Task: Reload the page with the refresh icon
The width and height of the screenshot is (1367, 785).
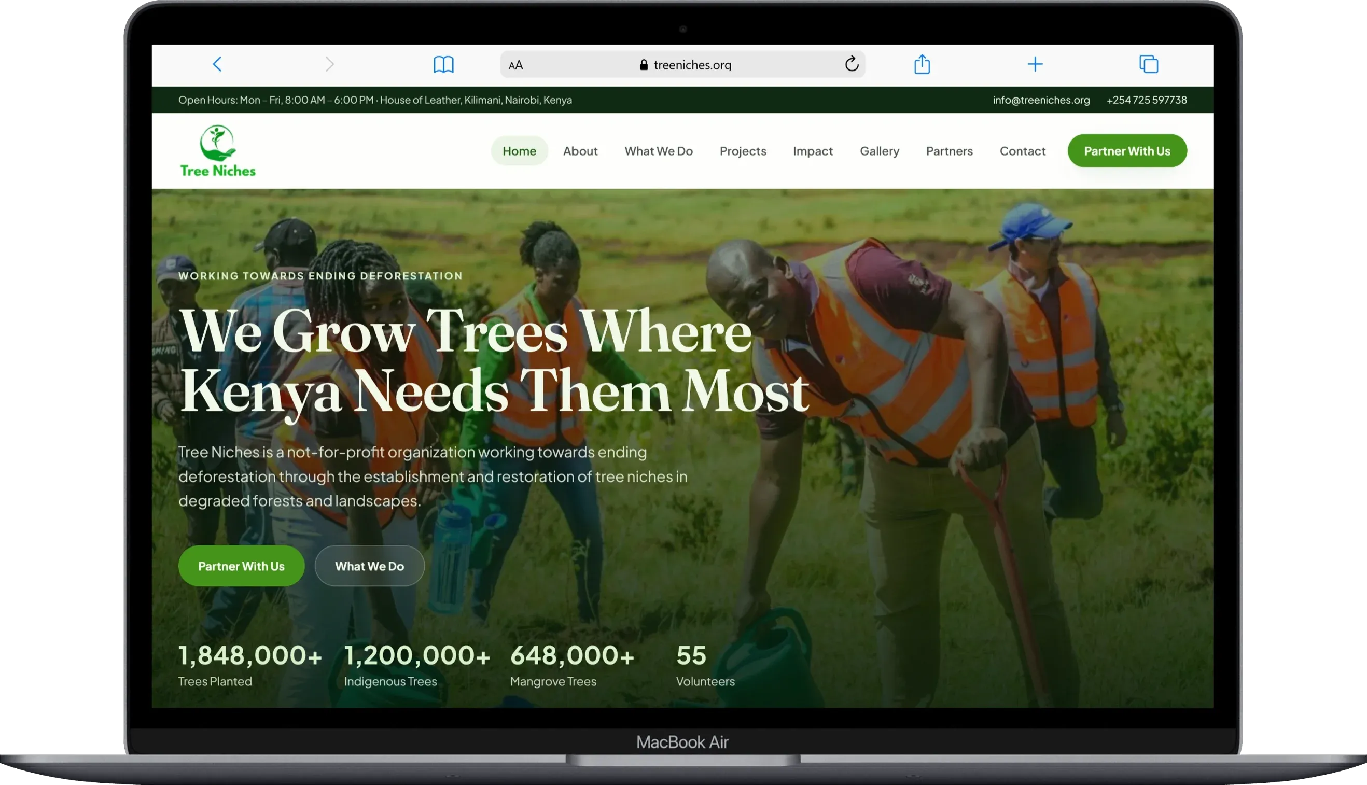Action: [852, 64]
